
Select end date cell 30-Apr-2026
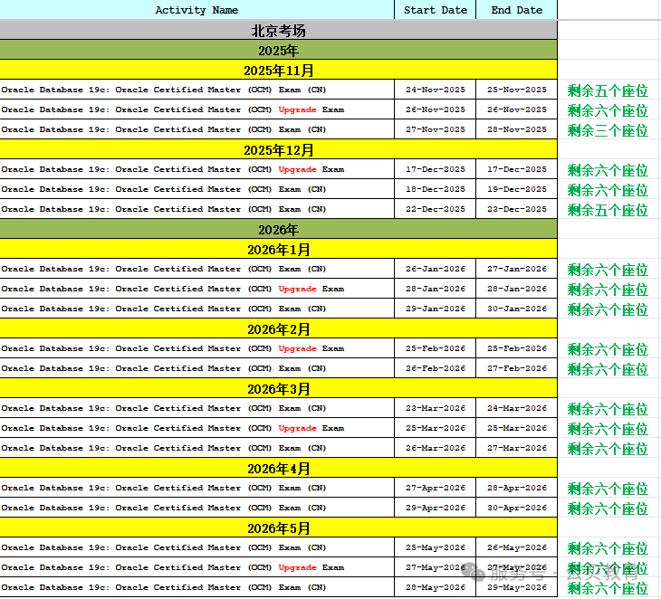coord(516,508)
